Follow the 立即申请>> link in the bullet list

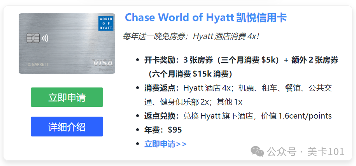165,144
